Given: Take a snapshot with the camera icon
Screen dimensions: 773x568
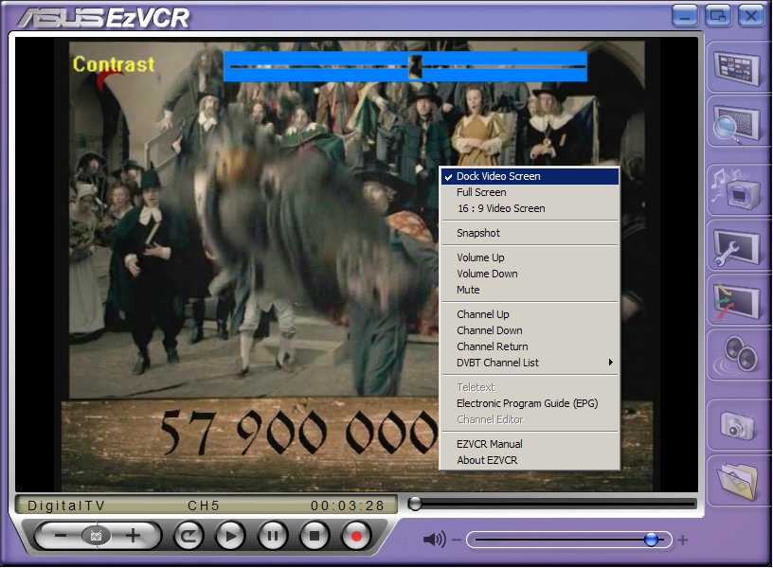Looking at the screenshot, I should pyautogui.click(x=737, y=425).
